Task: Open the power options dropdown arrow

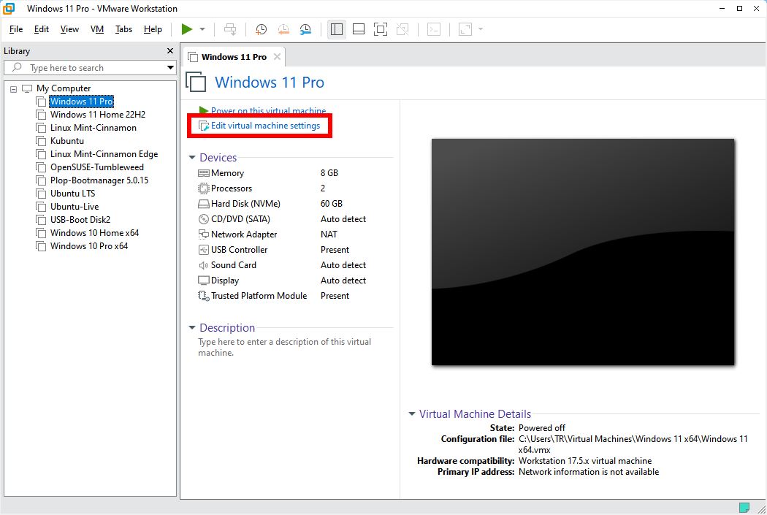Action: 202,29
